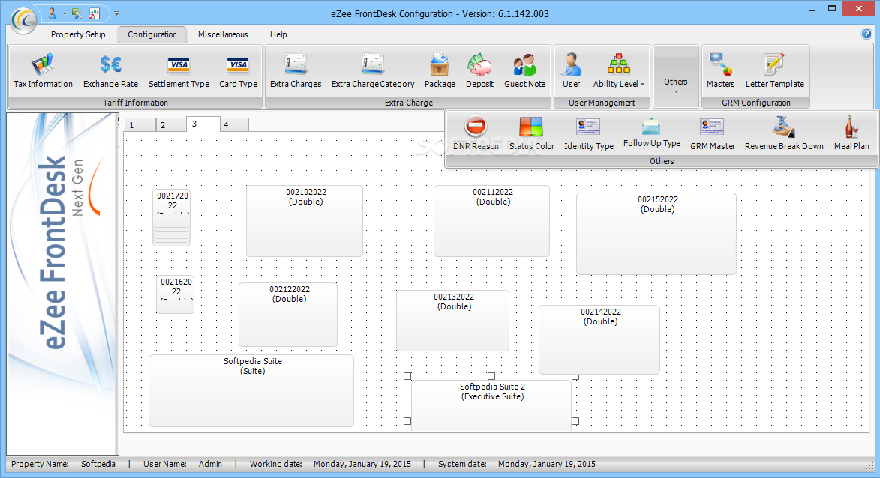Open DNR Reason setup
880x478 pixels.
tap(476, 133)
